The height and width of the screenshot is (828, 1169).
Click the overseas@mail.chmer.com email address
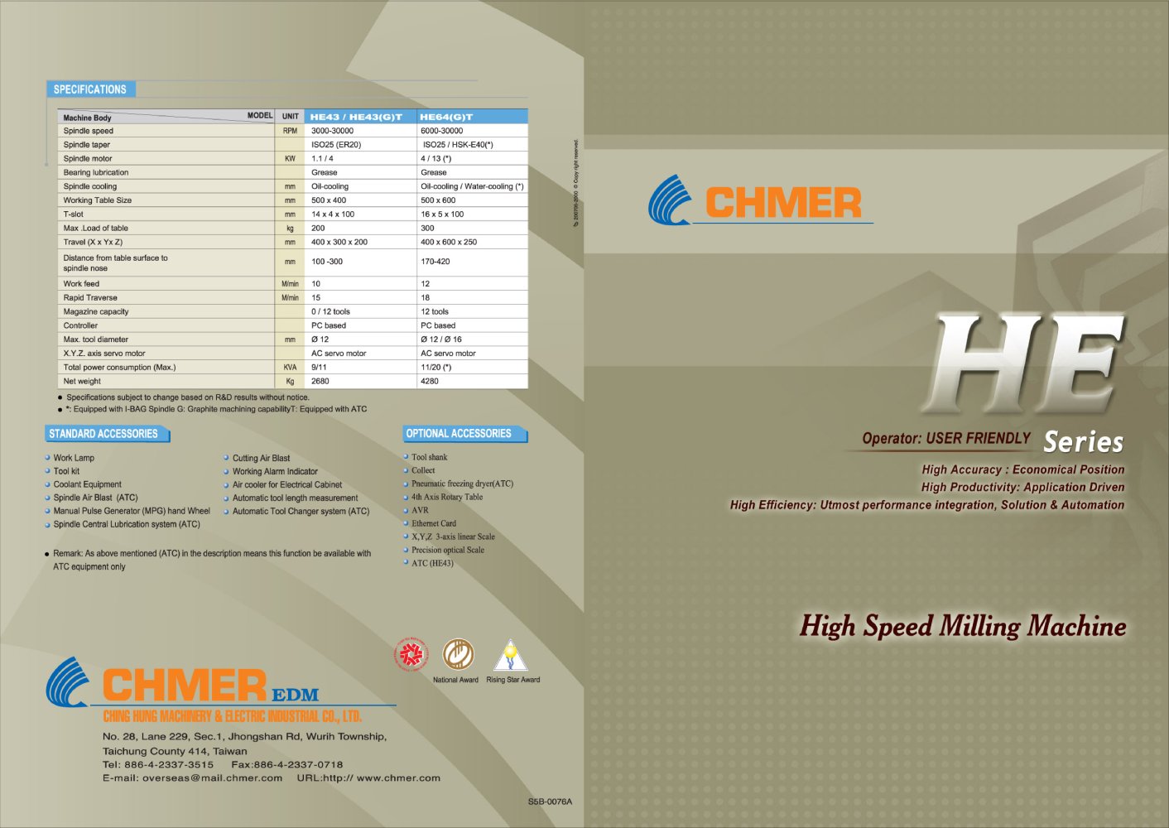tap(212, 778)
